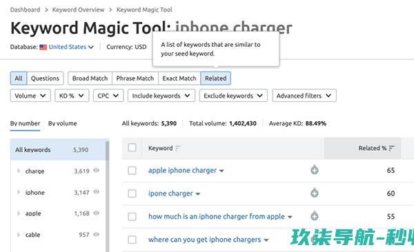Toggle visibility of 'iphone' group
This screenshot has width=414, height=252.
(97, 192)
